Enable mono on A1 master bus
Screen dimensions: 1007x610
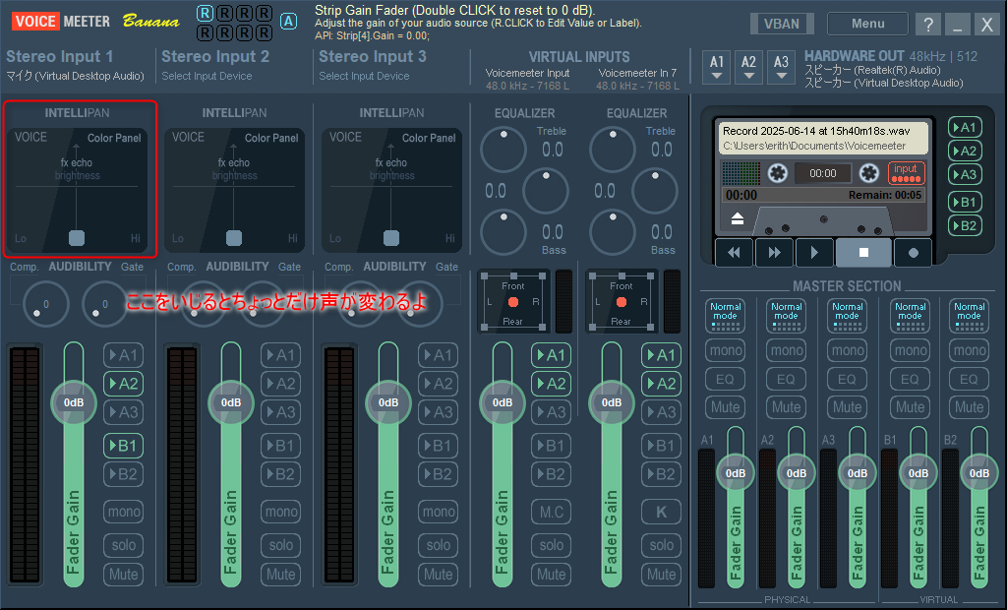725,350
